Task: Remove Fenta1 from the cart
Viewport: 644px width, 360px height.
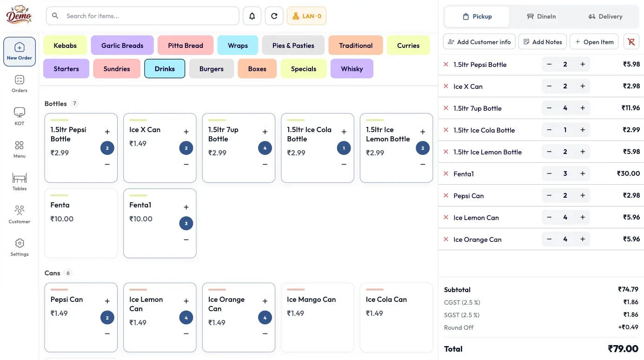Action: 446,173
